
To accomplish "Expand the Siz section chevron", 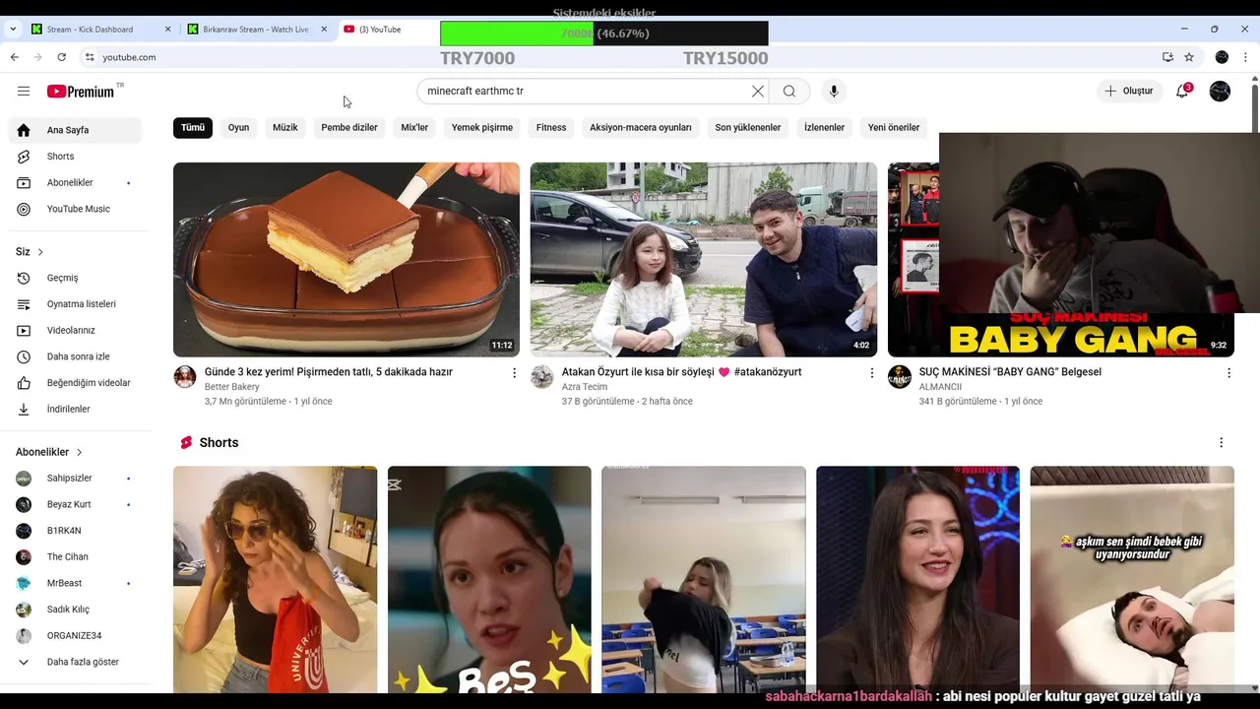I will (40, 252).
